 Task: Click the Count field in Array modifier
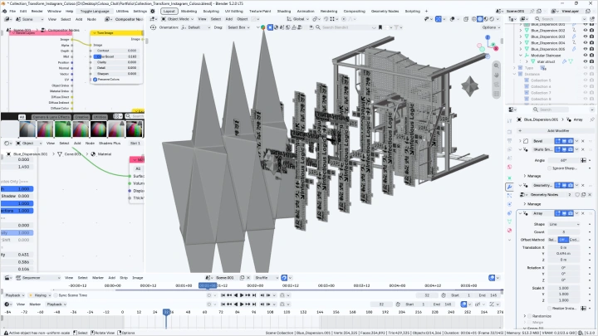tap(564, 231)
